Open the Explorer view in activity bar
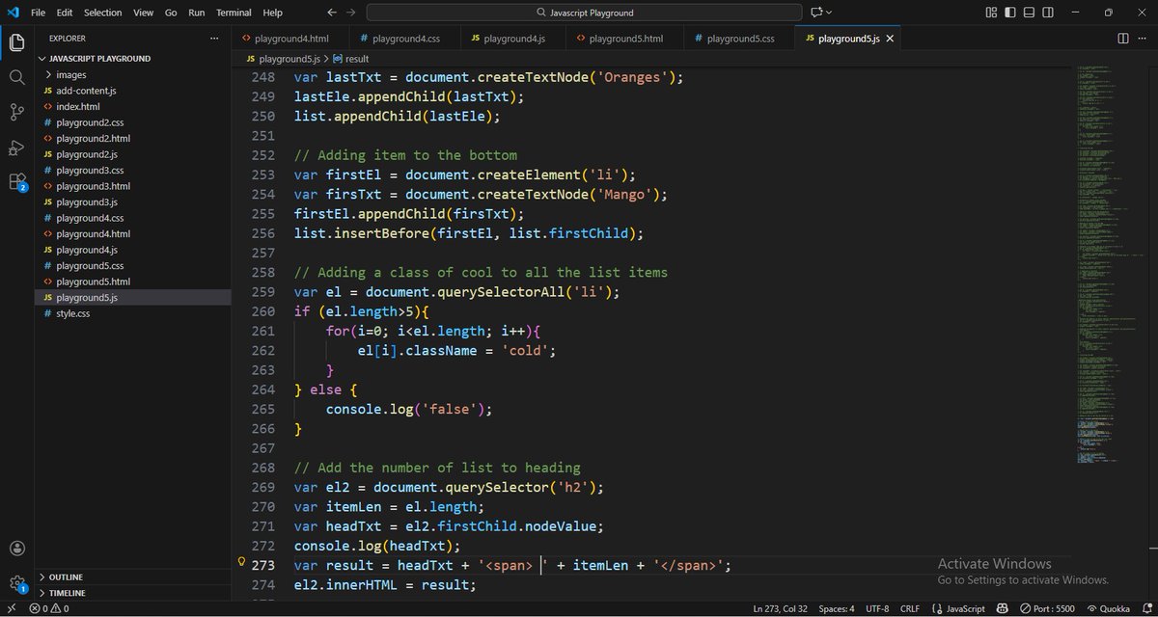1158x617 pixels. pos(16,42)
